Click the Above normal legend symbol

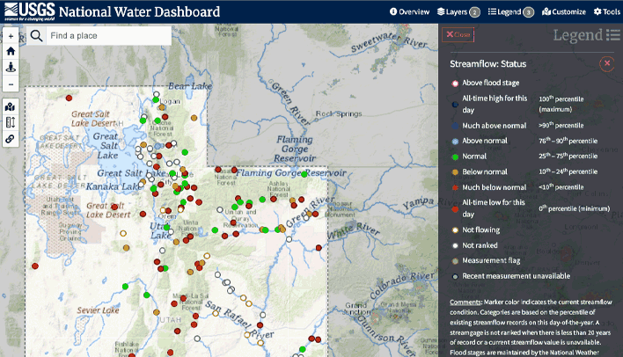pos(455,142)
